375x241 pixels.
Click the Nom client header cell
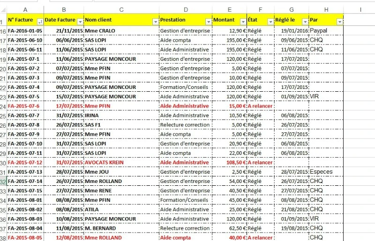[121, 20]
